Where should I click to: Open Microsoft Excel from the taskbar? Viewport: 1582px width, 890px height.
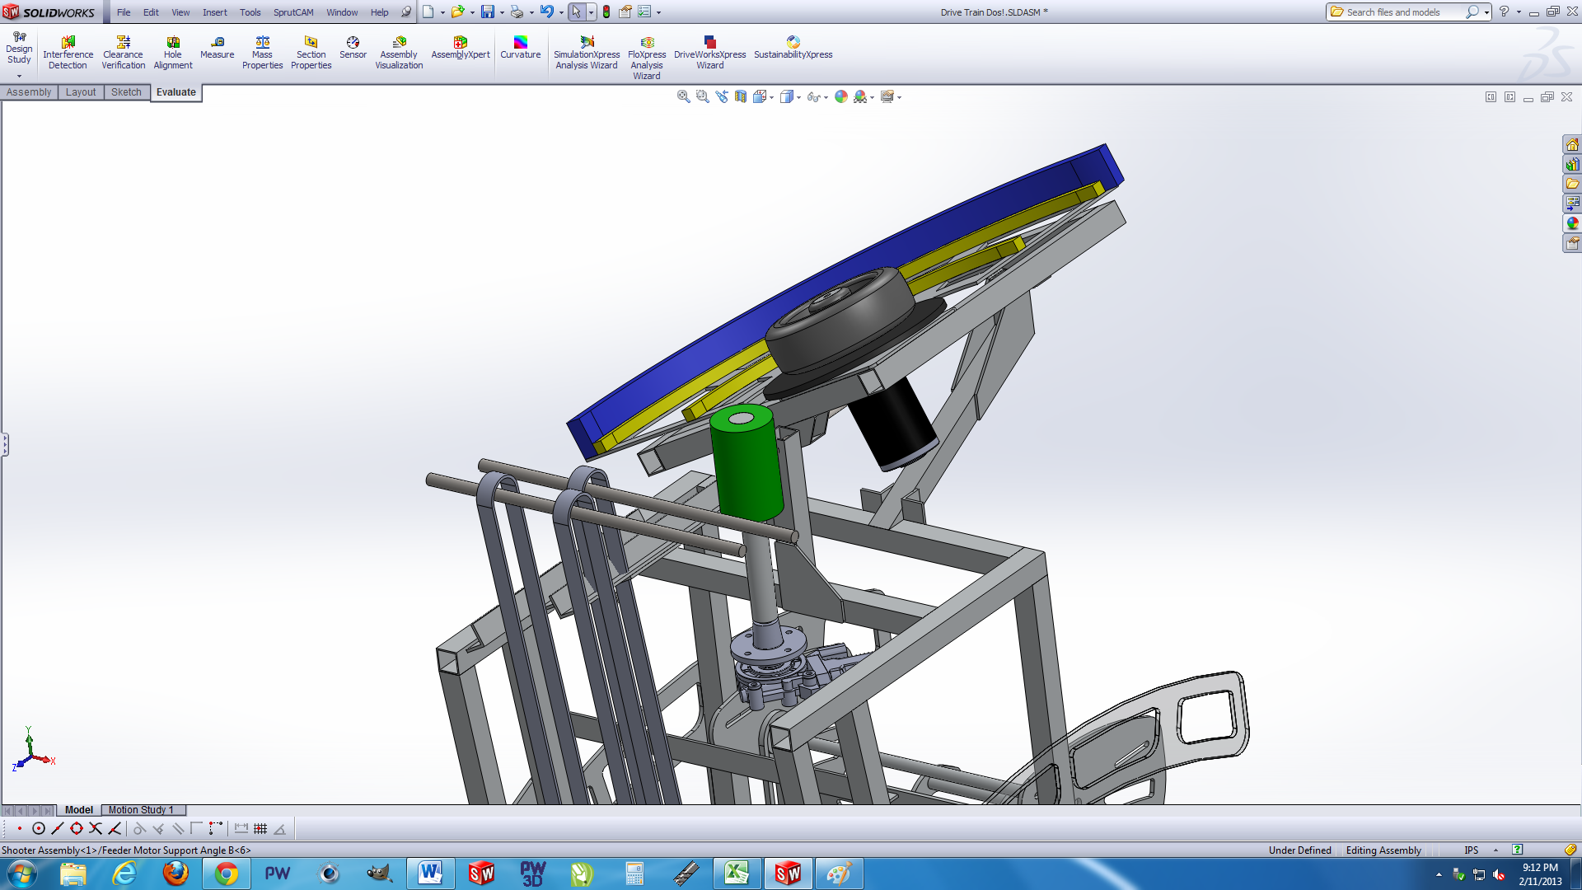(x=737, y=874)
